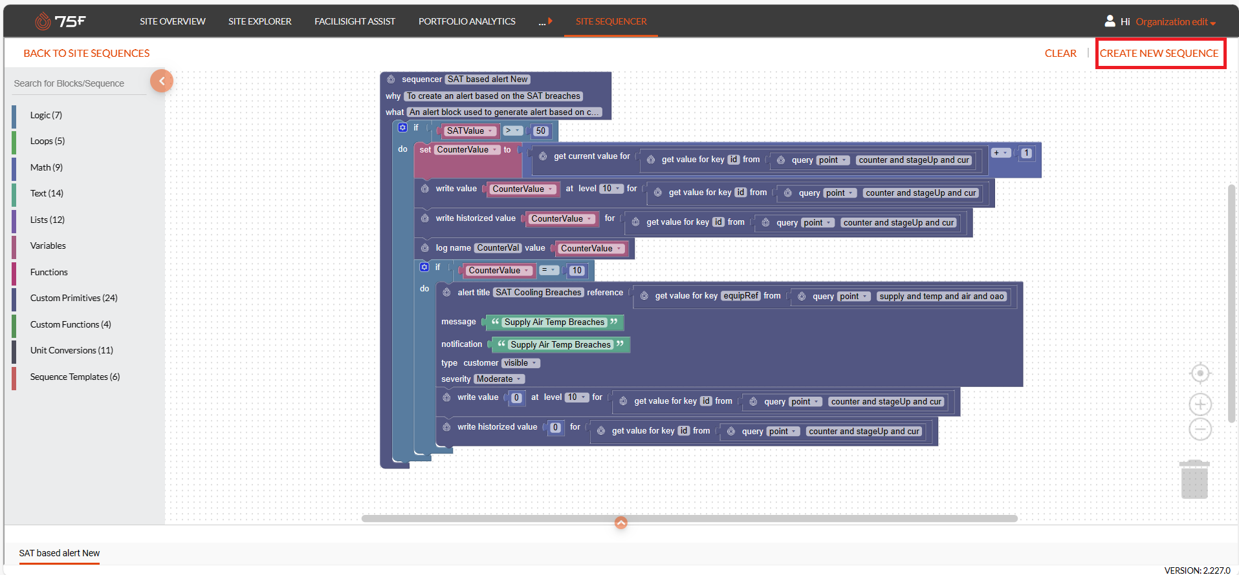Click the horizontal workspace scrollbar

(689, 518)
